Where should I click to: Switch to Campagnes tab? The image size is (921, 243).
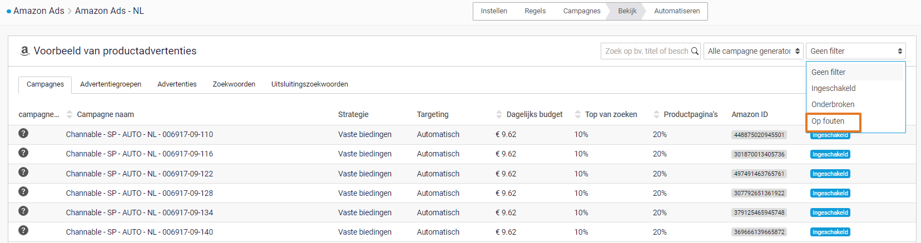[45, 84]
